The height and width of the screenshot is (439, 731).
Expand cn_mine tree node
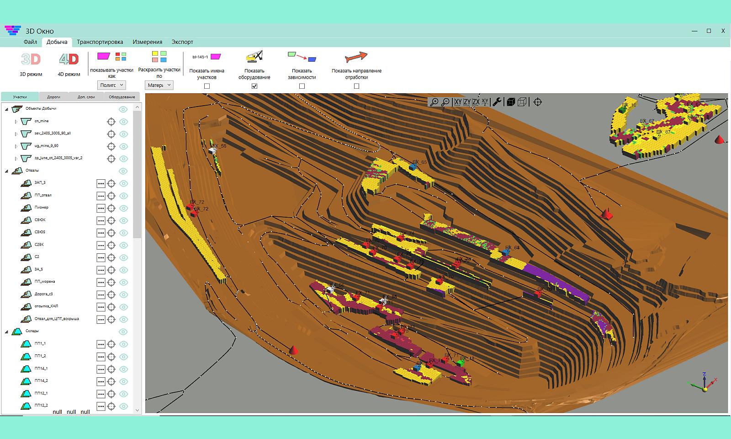click(x=16, y=122)
